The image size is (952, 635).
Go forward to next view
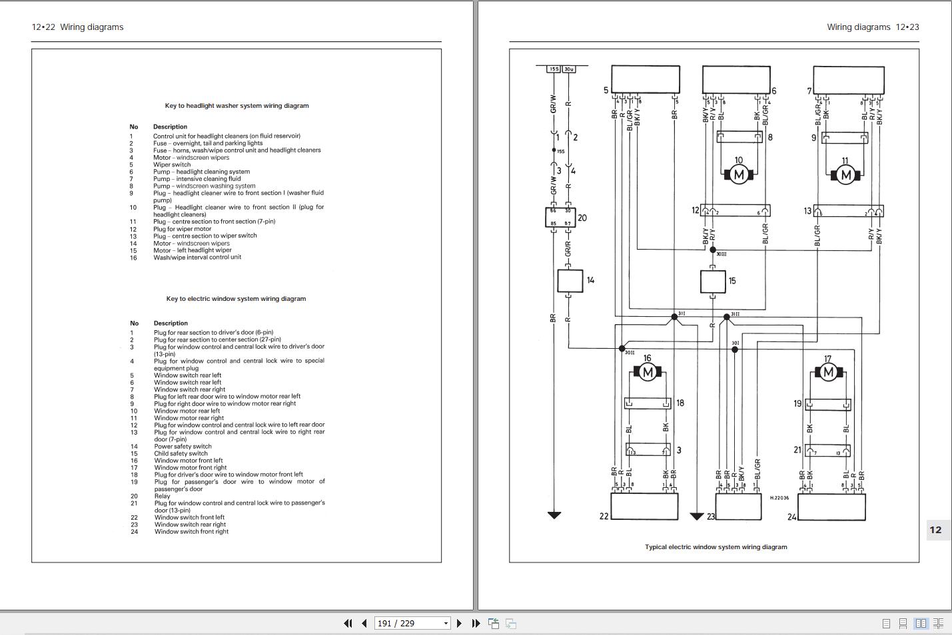pos(511,624)
